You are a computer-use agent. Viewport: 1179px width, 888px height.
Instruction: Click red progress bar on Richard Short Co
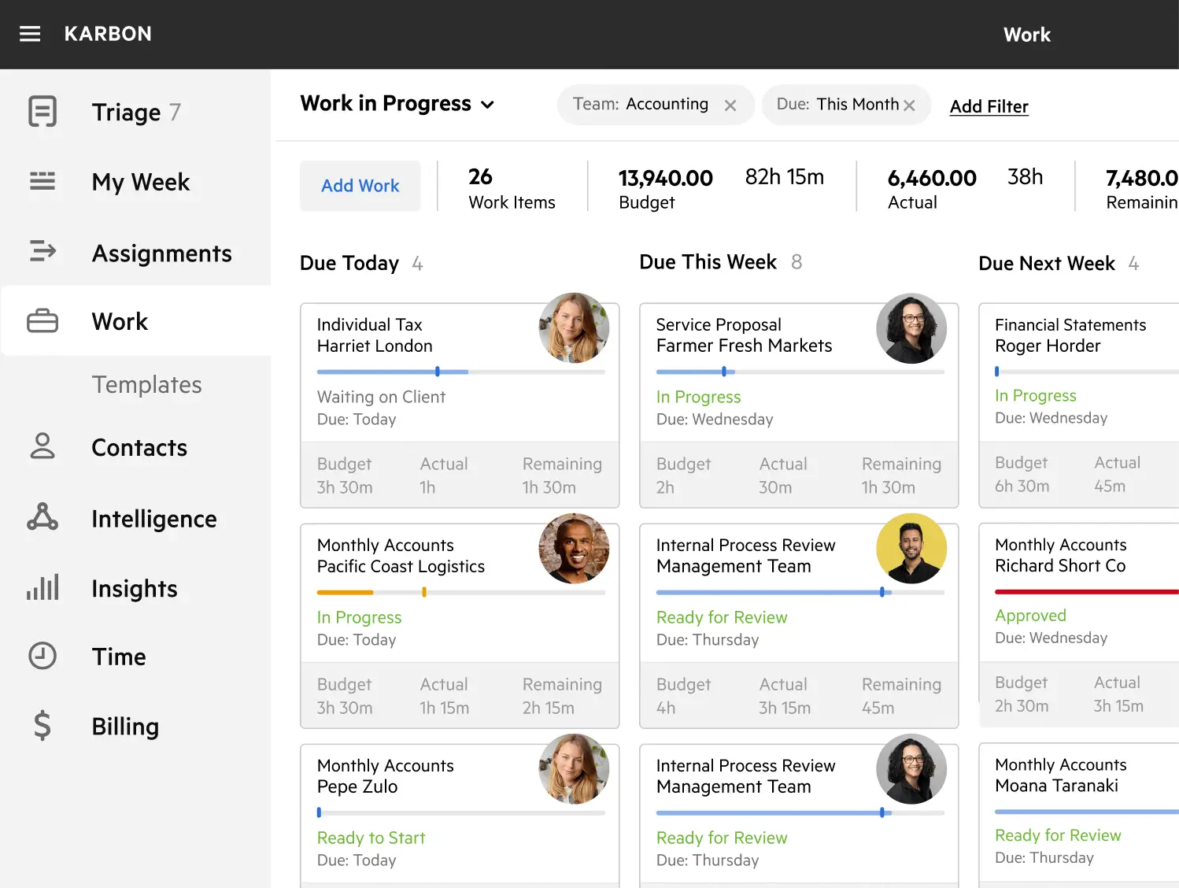click(1087, 591)
